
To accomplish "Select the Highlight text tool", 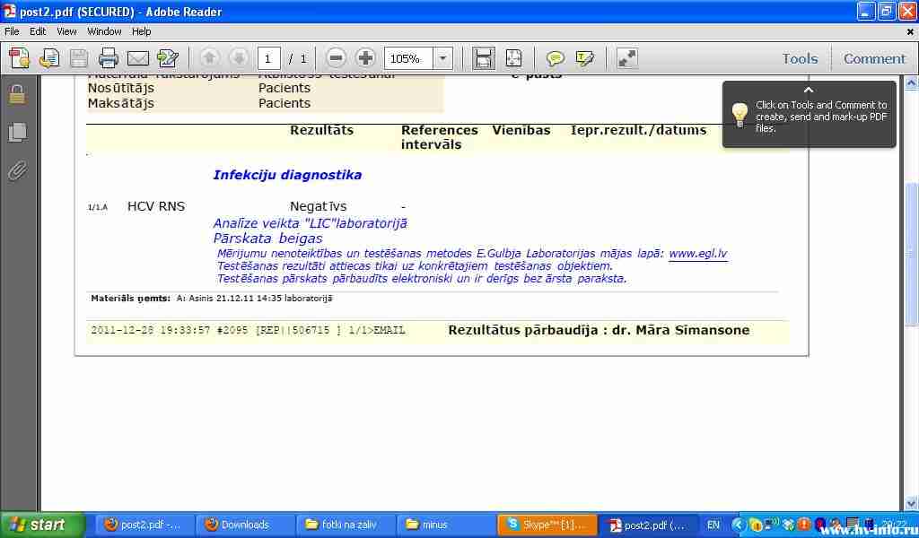I will pyautogui.click(x=584, y=58).
